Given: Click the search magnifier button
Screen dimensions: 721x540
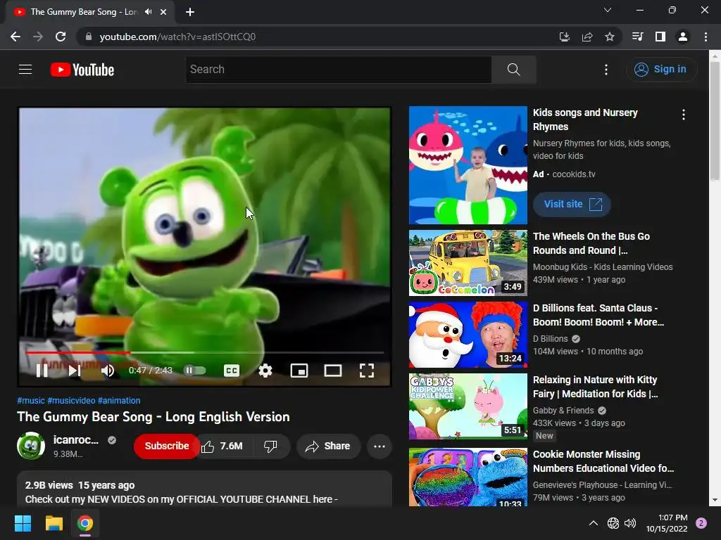Looking at the screenshot, I should pyautogui.click(x=513, y=70).
